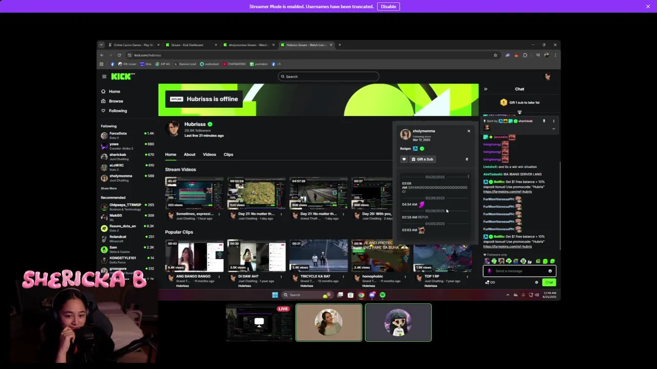Open Oldpeeps_TTRMSP recommended channel
This screenshot has width=657, height=369.
coord(127,207)
